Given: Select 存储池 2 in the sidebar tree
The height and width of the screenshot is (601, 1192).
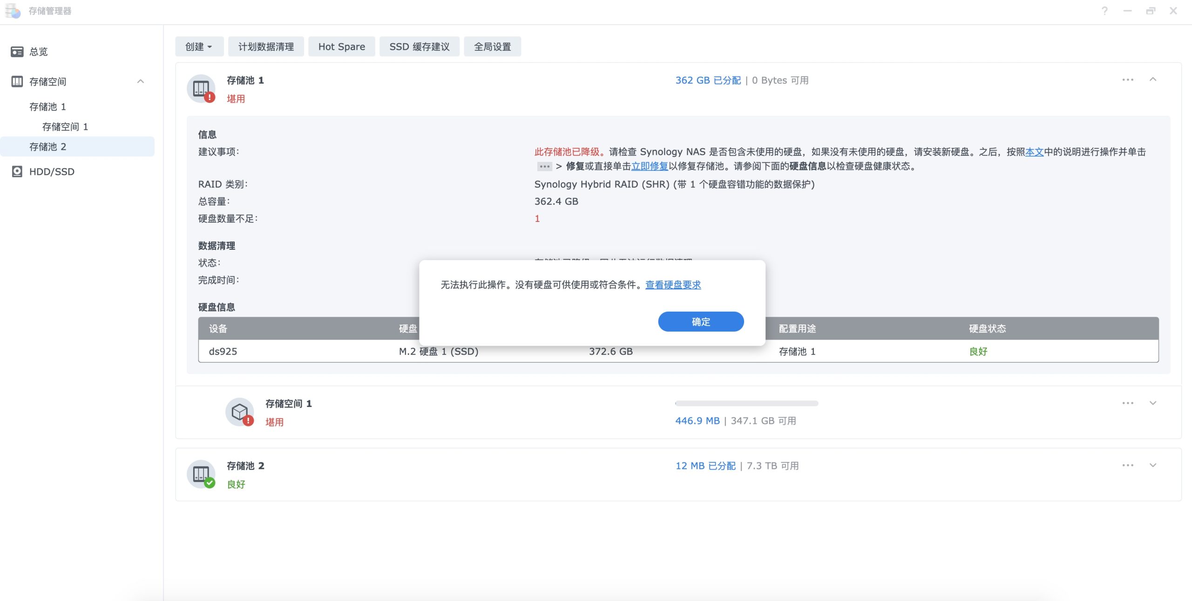Looking at the screenshot, I should tap(77, 147).
